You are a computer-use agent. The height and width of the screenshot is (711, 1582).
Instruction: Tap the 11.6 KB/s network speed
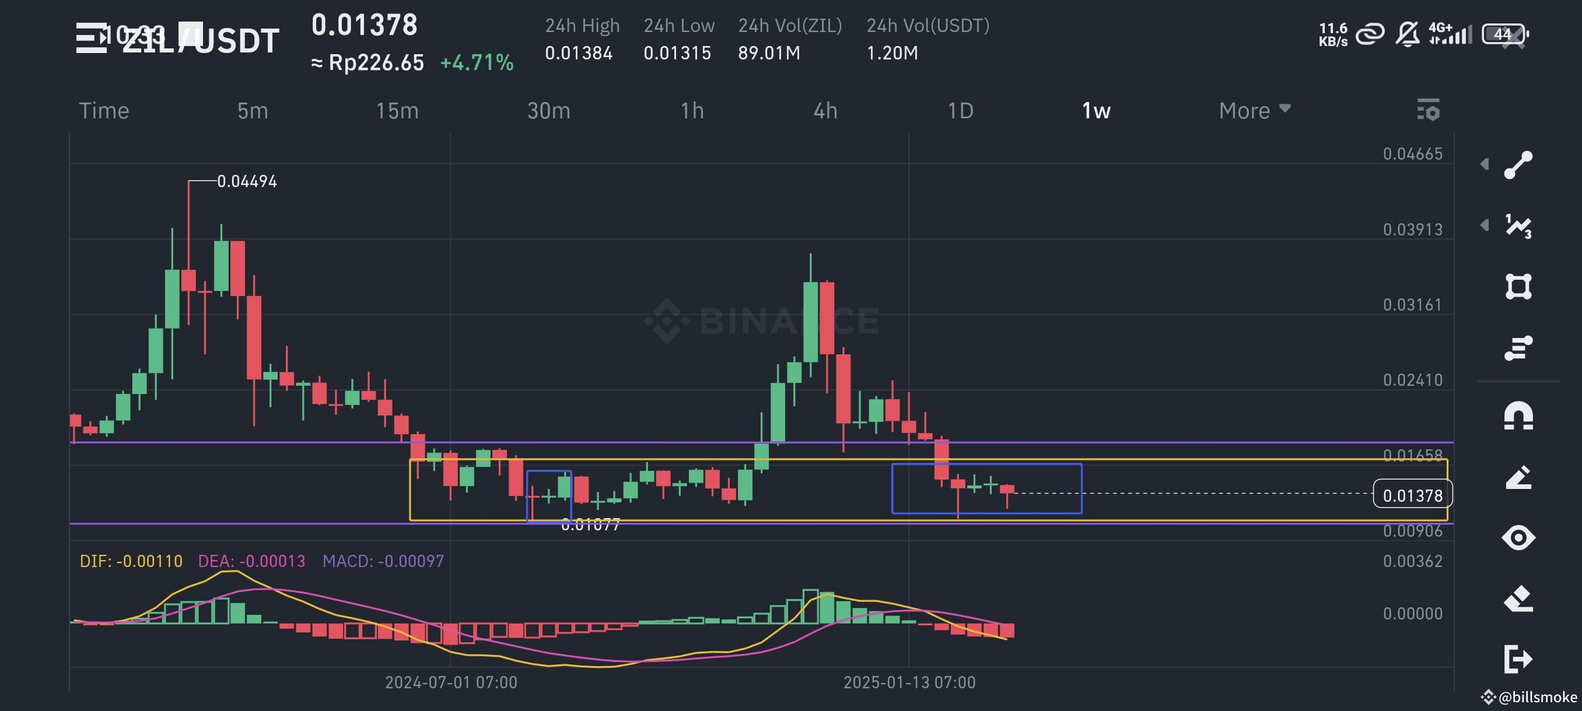(1333, 34)
